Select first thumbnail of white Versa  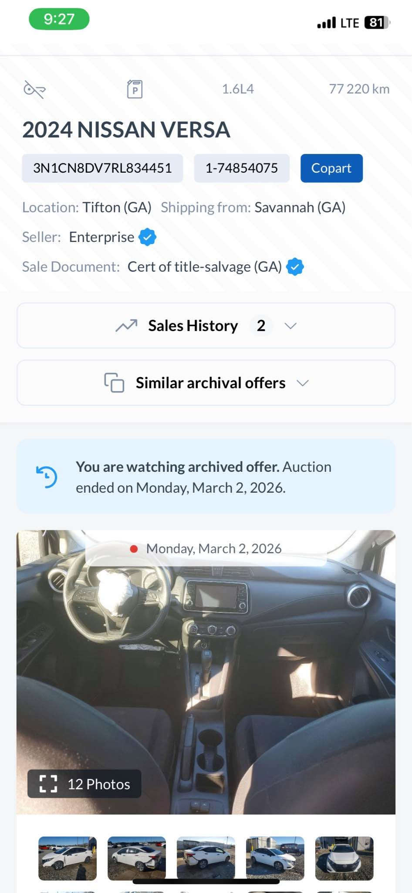click(x=68, y=858)
